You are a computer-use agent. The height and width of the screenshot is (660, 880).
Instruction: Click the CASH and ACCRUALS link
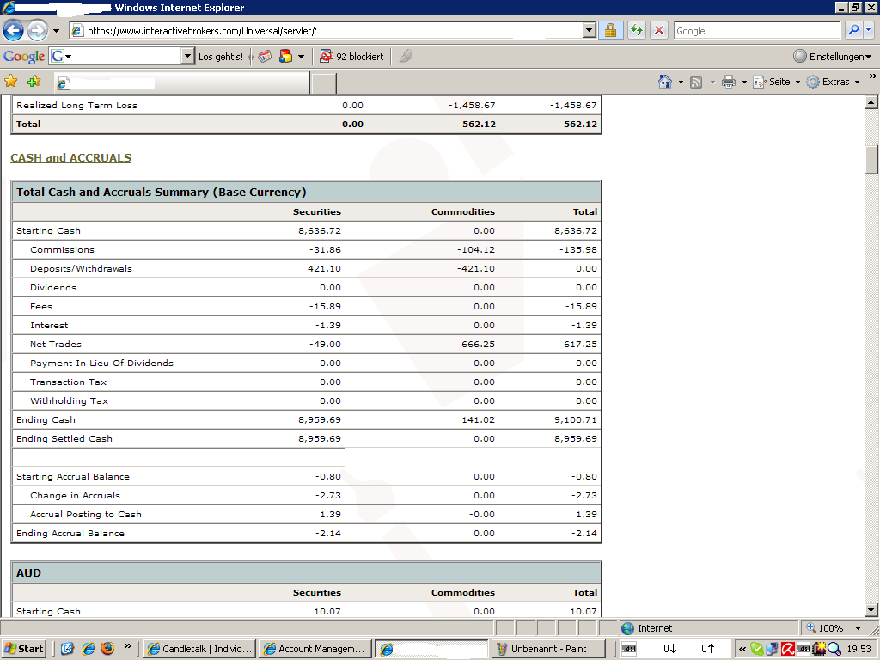[x=70, y=158]
